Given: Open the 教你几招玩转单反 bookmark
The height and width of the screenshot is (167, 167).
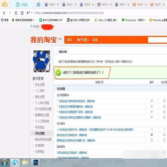Looking at the screenshot, I should point(51,20).
